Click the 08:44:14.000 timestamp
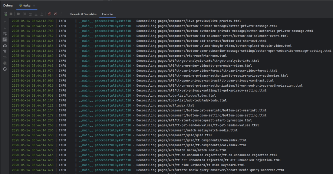This screenshot has height=174, width=333. (43, 81)
